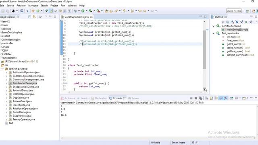This screenshot has height=145, width=258.
Task: Click the New Java Package icon
Action: [33, 11]
